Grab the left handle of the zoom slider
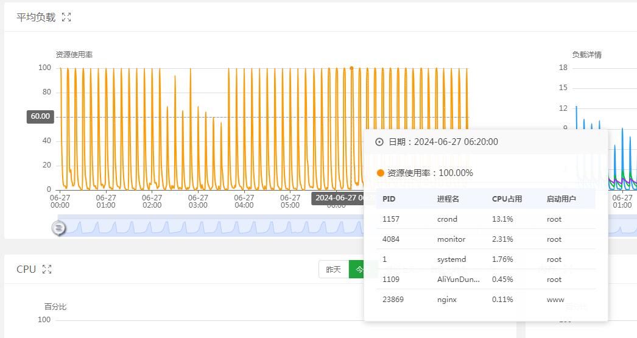Screen dimensions: 637x338 58,228
